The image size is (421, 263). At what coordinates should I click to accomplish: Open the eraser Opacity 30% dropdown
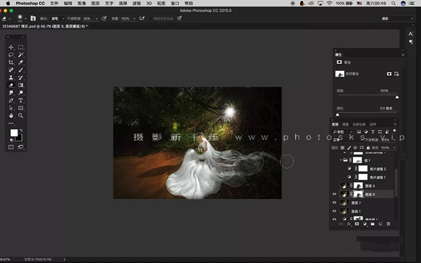click(x=96, y=19)
